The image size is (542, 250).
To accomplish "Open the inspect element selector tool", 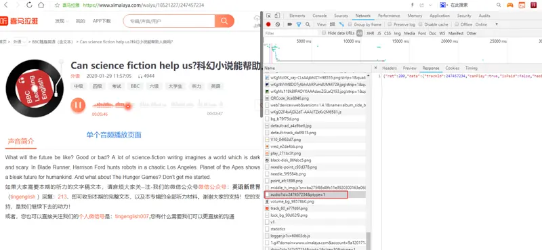I will click(268, 16).
